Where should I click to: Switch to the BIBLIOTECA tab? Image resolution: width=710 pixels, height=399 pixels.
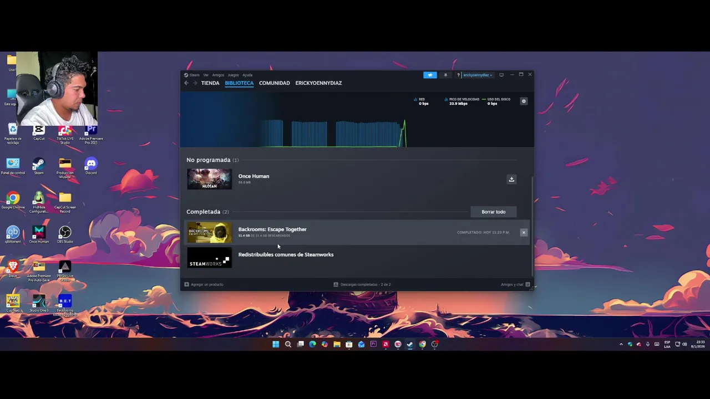coord(239,83)
